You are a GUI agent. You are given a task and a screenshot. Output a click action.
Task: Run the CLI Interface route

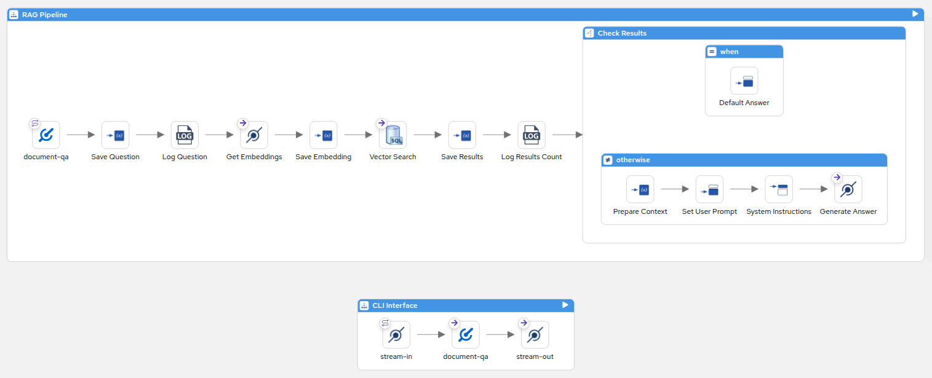pos(565,305)
